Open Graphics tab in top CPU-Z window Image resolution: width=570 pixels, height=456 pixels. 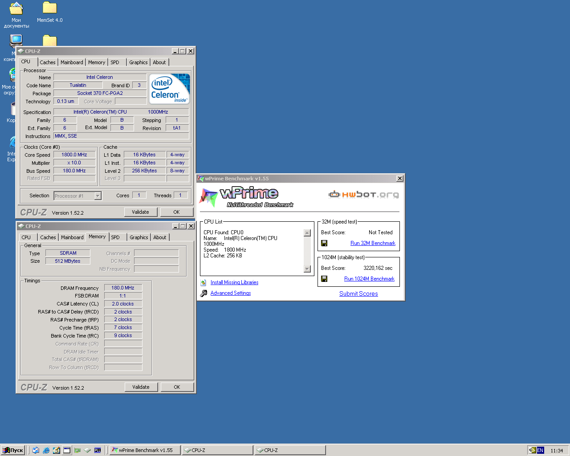[138, 62]
